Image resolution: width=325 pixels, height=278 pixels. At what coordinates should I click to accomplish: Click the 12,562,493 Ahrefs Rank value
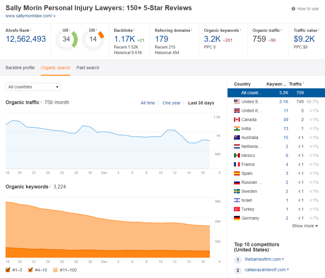click(x=26, y=39)
